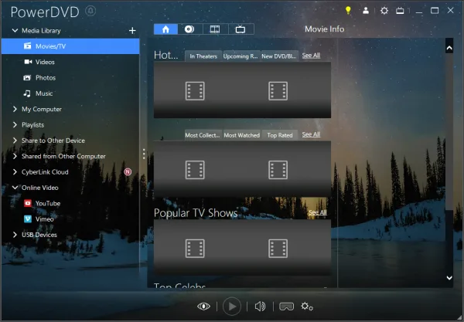The image size is (464, 322).
Task: Expand the My Computer tree node
Action: click(x=15, y=109)
